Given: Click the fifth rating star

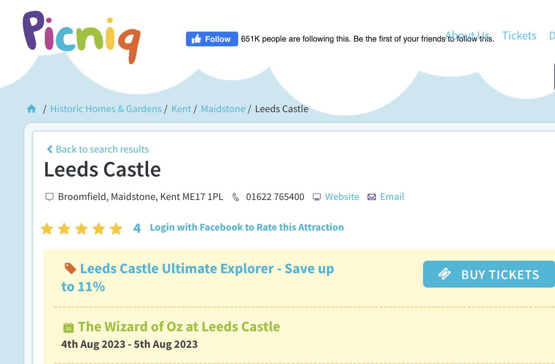Looking at the screenshot, I should (x=116, y=229).
